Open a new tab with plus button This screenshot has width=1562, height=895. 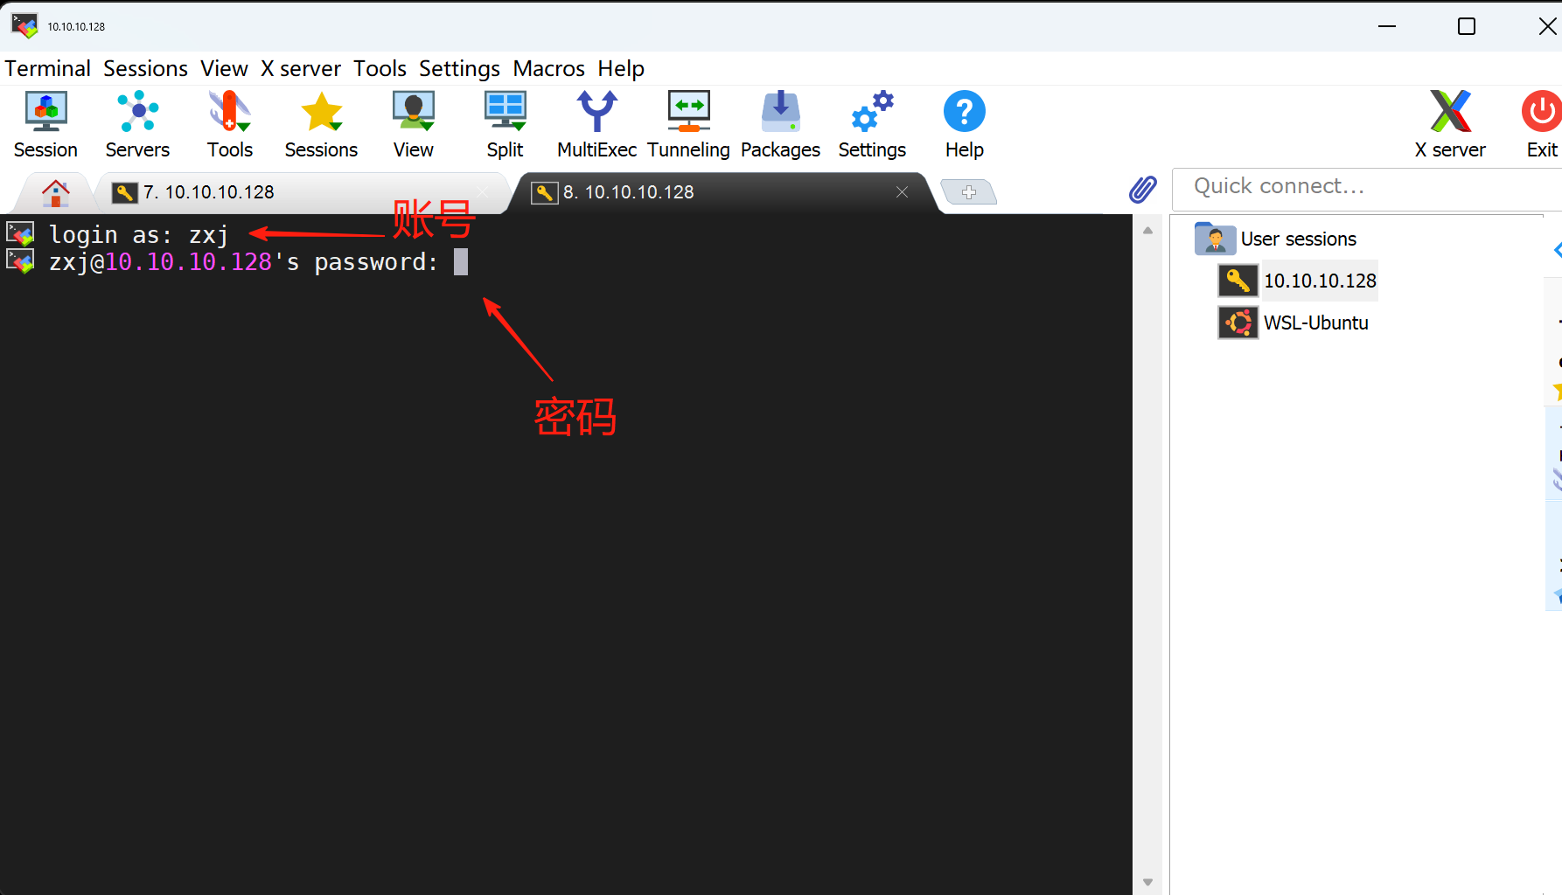(x=968, y=192)
